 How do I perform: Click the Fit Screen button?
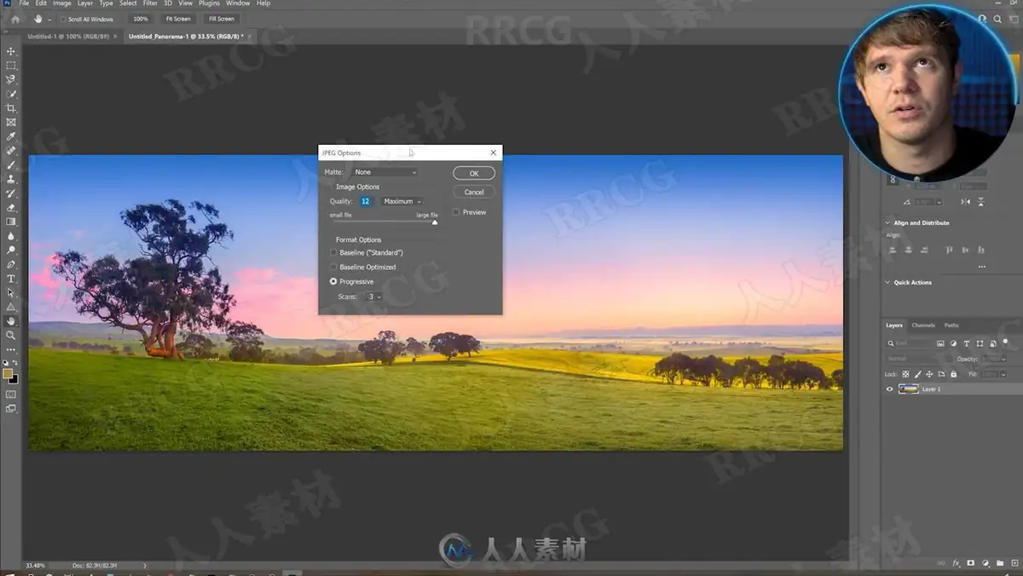tap(178, 19)
